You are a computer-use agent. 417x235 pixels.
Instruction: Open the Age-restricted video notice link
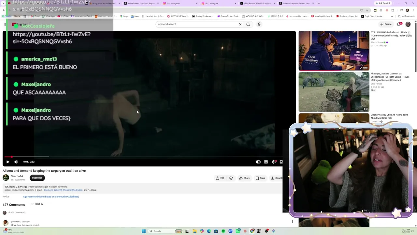coord(51,197)
